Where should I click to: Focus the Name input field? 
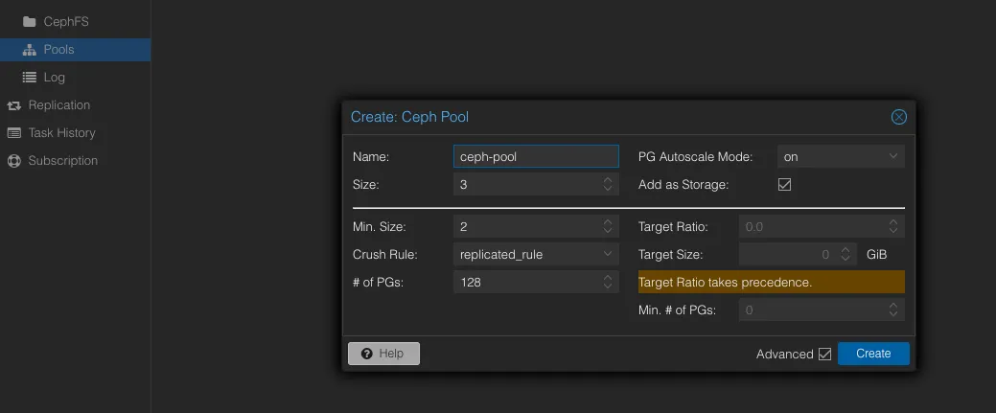pyautogui.click(x=536, y=156)
